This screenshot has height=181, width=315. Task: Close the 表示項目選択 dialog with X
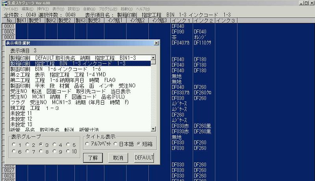156,43
